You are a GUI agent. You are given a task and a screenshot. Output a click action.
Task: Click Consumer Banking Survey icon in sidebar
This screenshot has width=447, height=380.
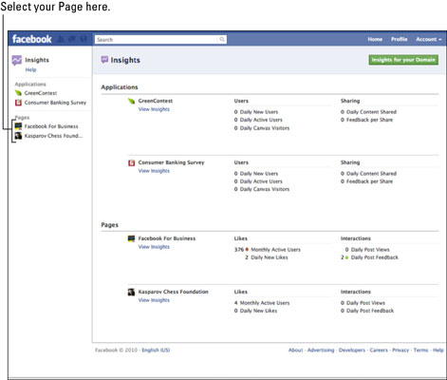click(x=18, y=103)
